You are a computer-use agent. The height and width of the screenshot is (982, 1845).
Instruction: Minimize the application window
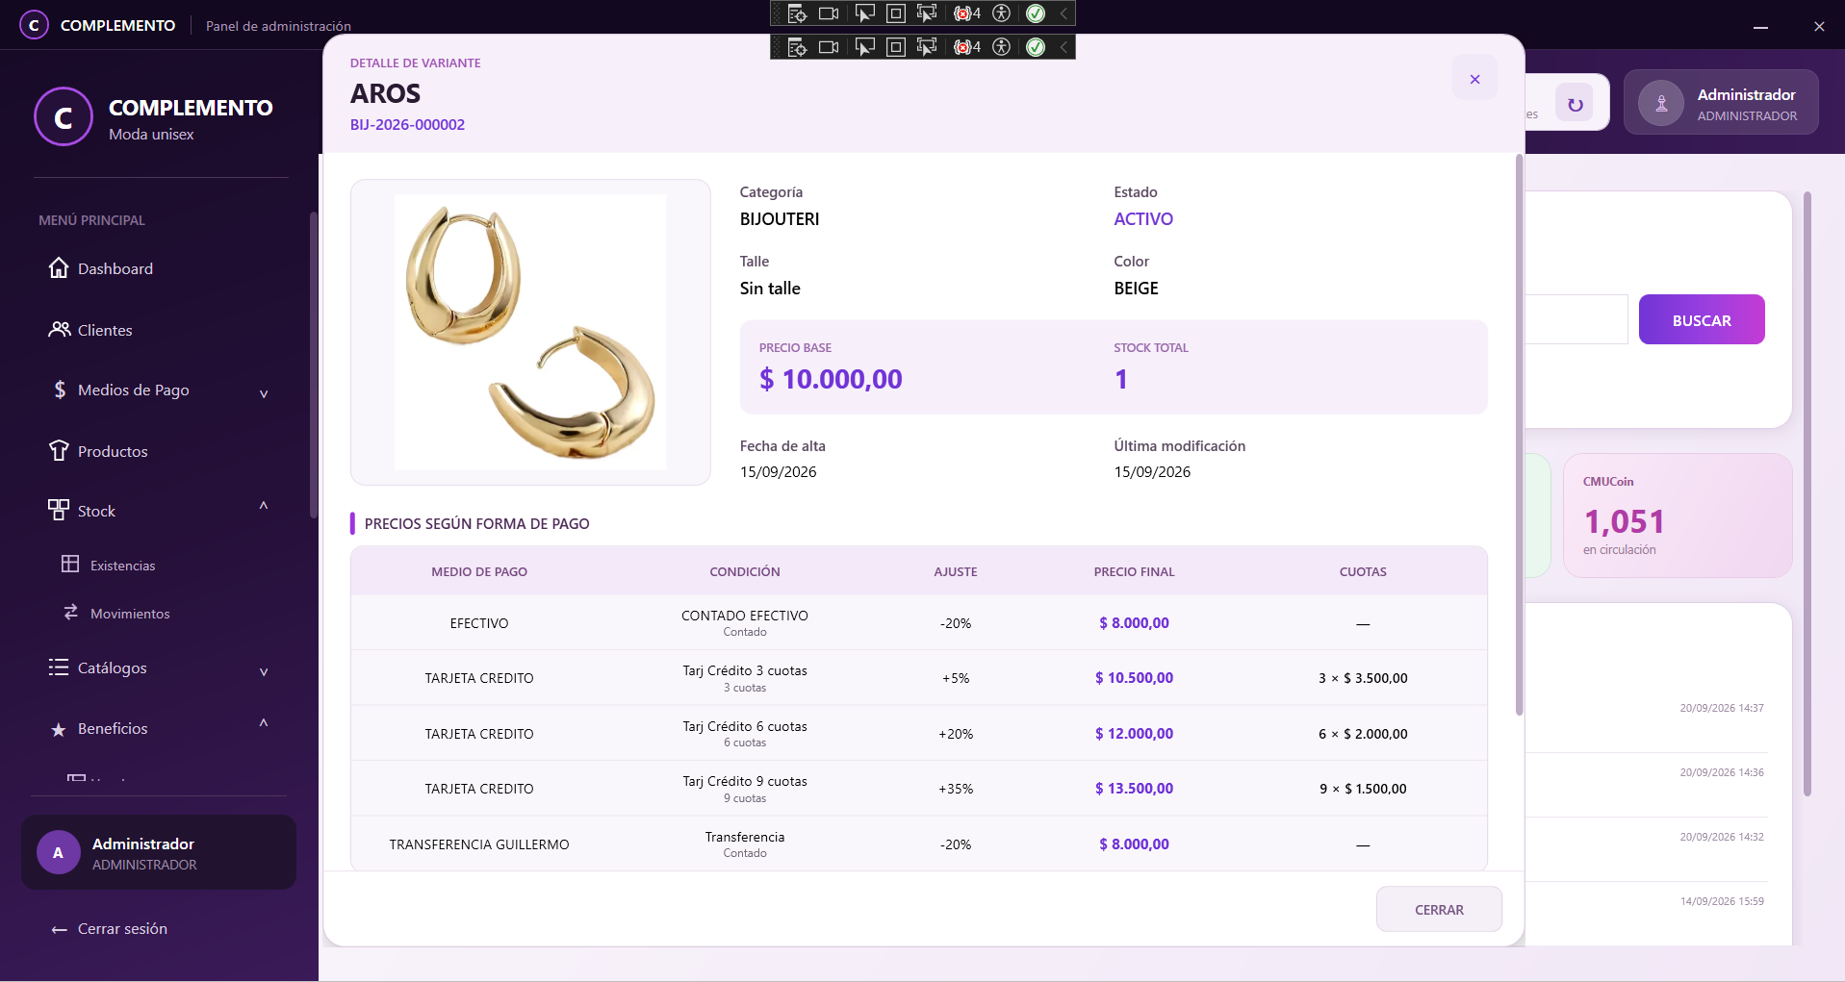pos(1760,27)
